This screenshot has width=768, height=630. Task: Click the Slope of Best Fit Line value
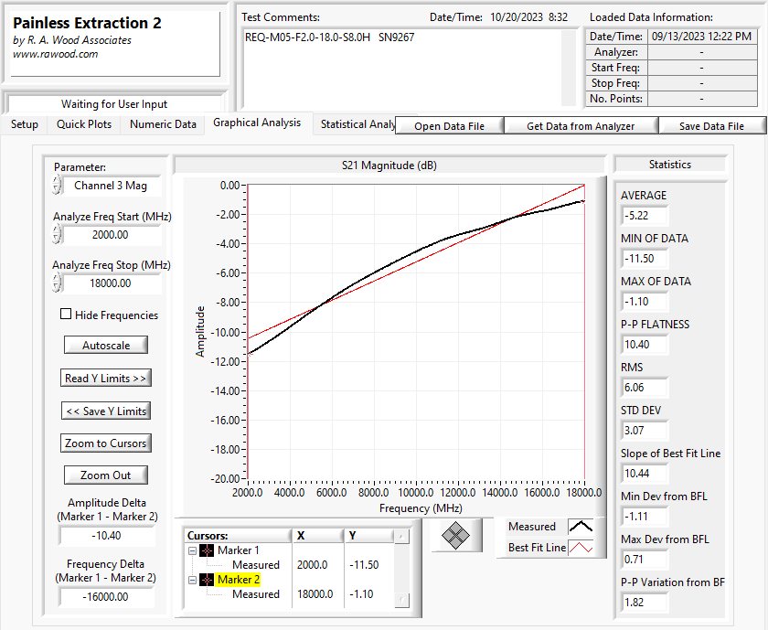(644, 474)
